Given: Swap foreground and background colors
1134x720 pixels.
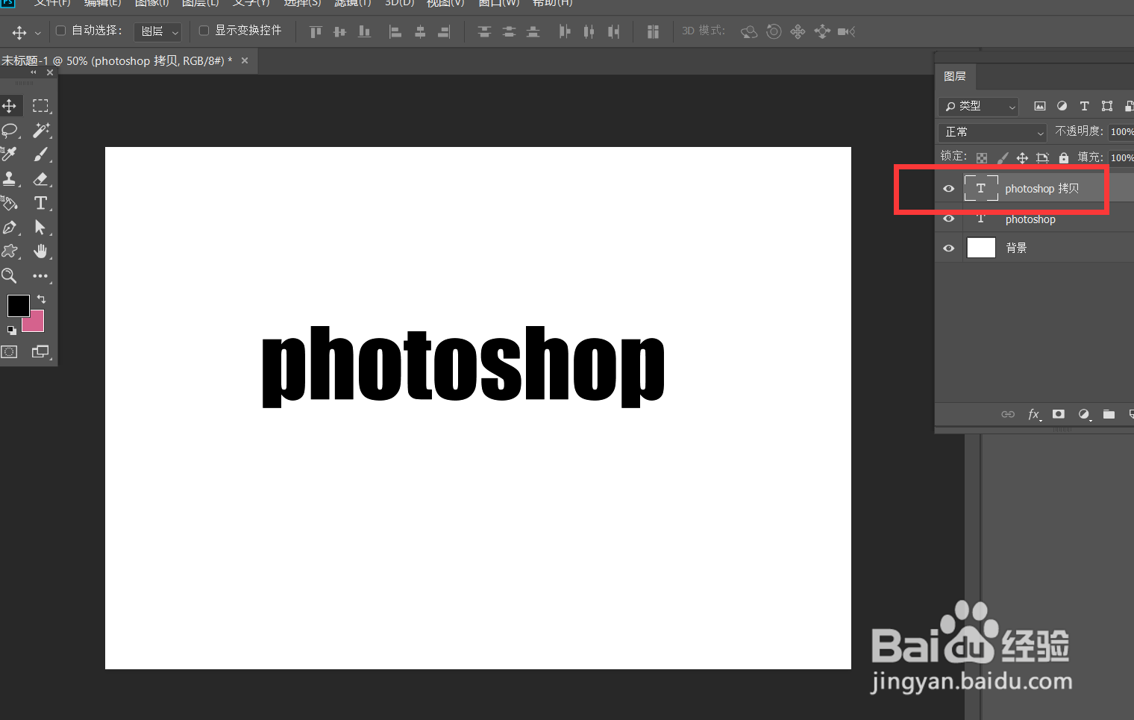Looking at the screenshot, I should click(x=41, y=298).
